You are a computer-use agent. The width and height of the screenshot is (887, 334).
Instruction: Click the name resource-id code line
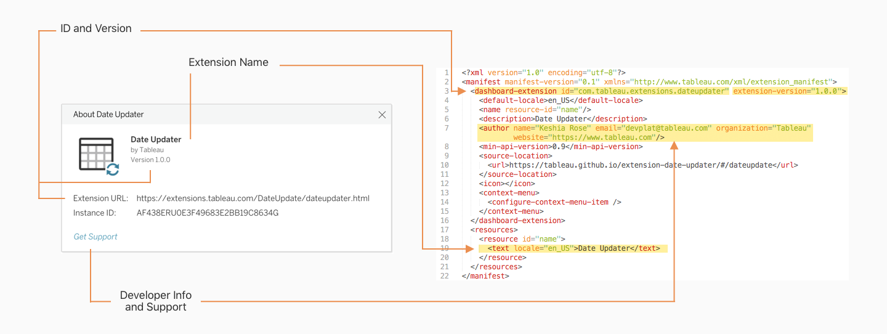[535, 110]
